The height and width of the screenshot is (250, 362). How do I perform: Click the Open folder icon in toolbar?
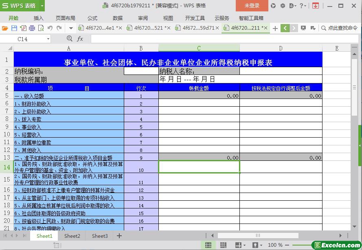(5, 28)
